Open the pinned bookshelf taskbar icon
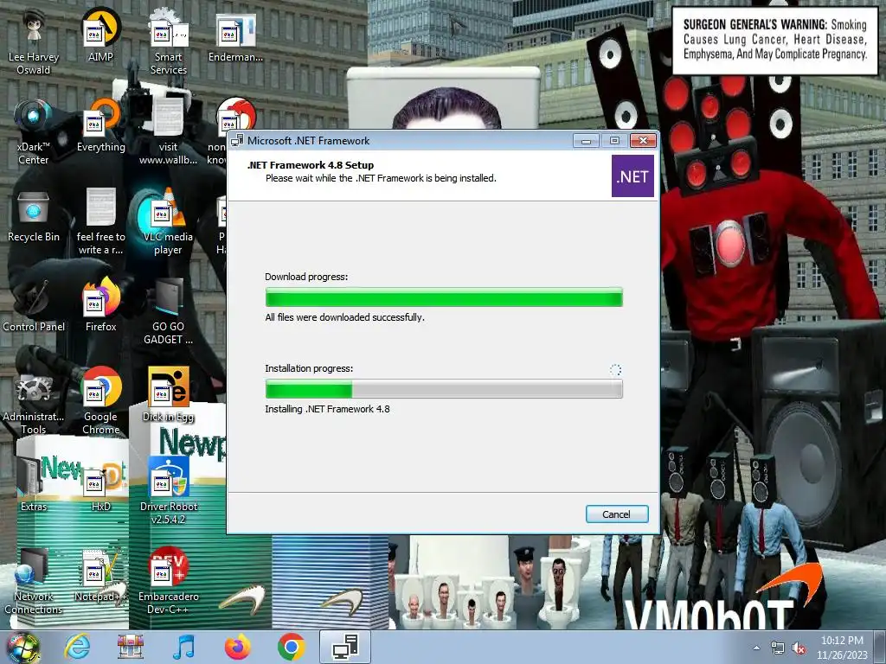The height and width of the screenshot is (664, 886). click(x=131, y=647)
